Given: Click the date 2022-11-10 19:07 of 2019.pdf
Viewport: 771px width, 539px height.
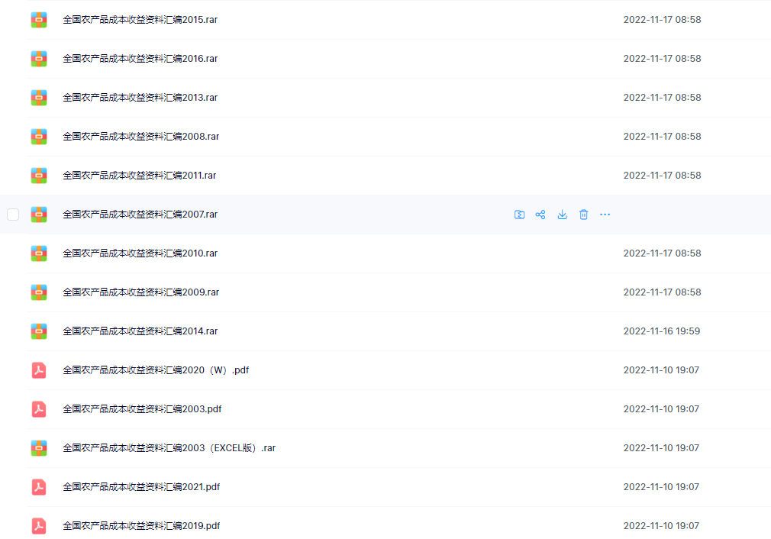Looking at the screenshot, I should click(661, 526).
